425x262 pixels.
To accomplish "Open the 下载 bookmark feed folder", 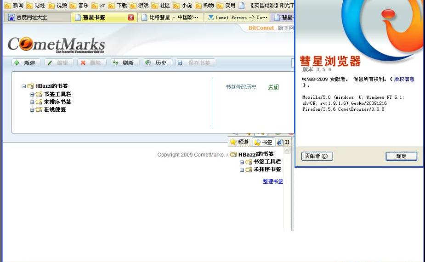I will [x=118, y=5].
